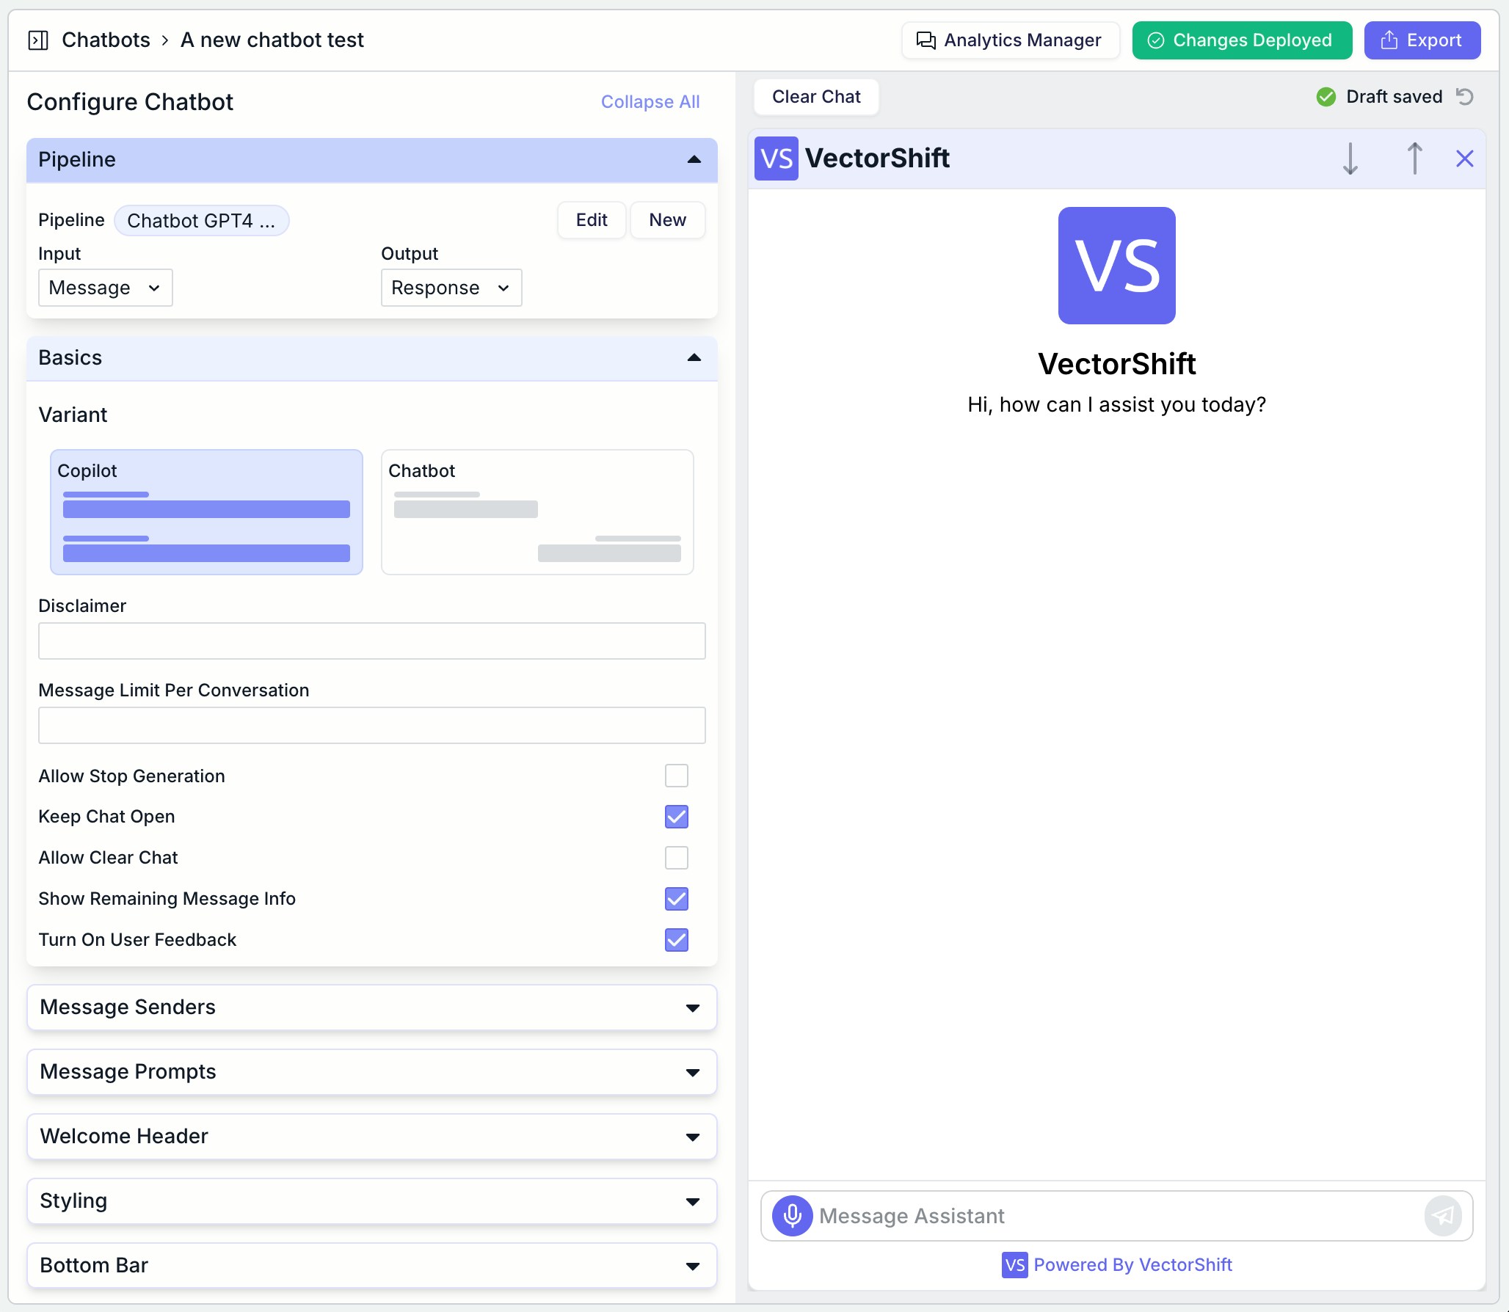Click the download arrow in the chat preview header
Screen dimensions: 1509x1312
click(1350, 158)
